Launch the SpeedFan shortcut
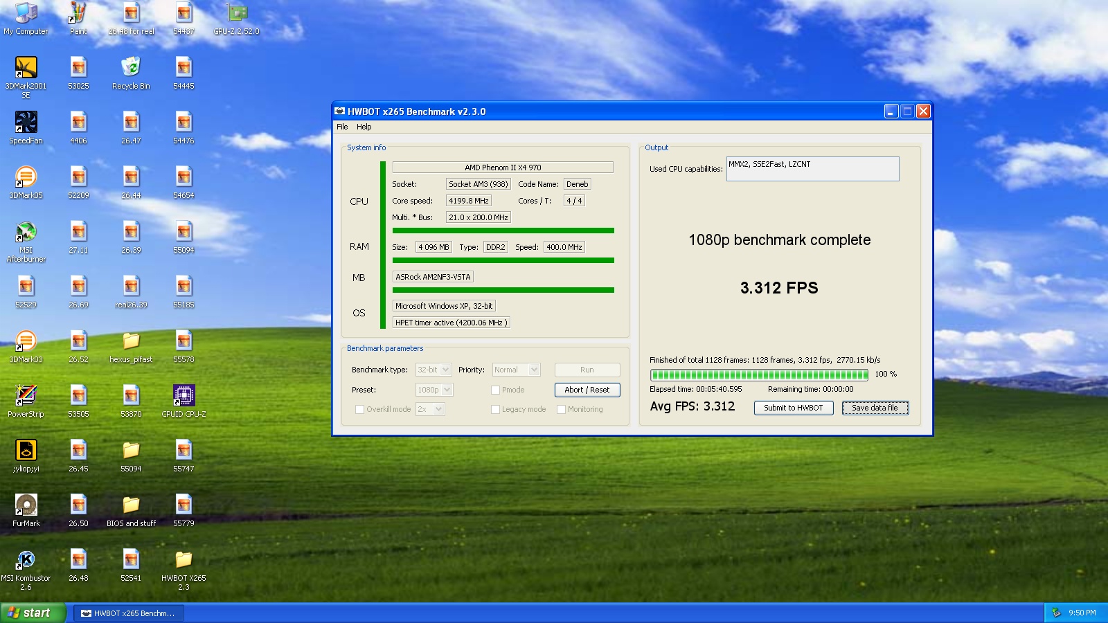1108x623 pixels. (26, 127)
